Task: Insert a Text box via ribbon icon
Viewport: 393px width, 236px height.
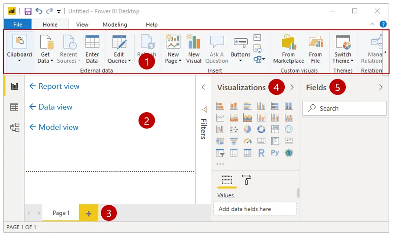Action: pyautogui.click(x=257, y=38)
